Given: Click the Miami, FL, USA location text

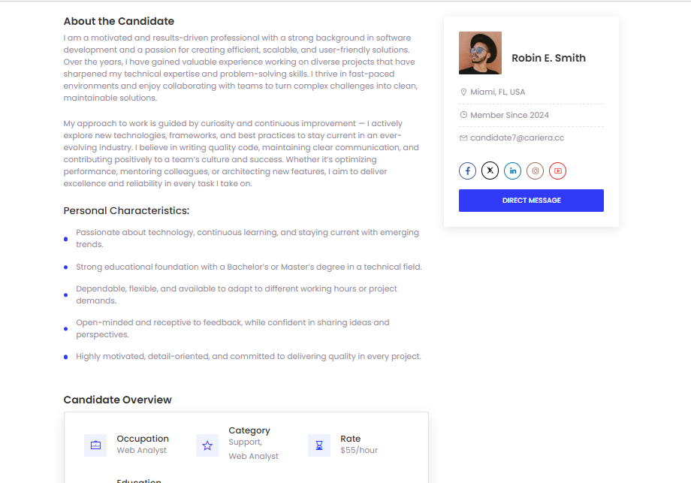Looking at the screenshot, I should pos(497,92).
